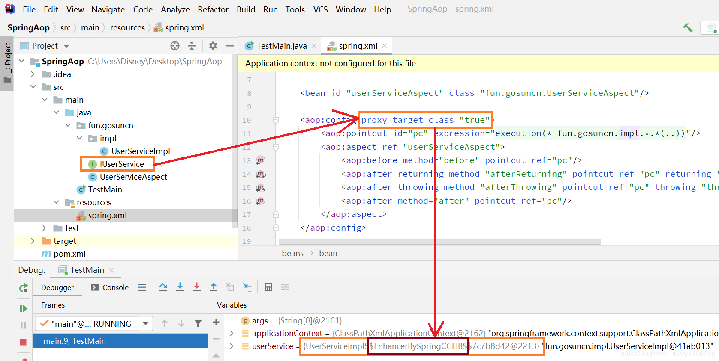Click the bean breadcrumb in editor footer
The height and width of the screenshot is (361, 719).
[x=328, y=254]
